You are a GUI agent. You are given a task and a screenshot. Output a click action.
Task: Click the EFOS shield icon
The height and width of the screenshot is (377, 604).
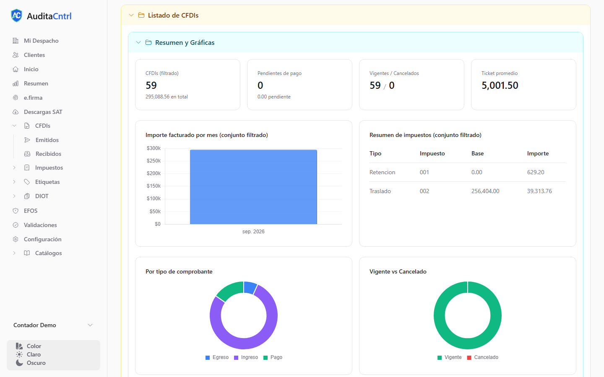click(x=16, y=211)
